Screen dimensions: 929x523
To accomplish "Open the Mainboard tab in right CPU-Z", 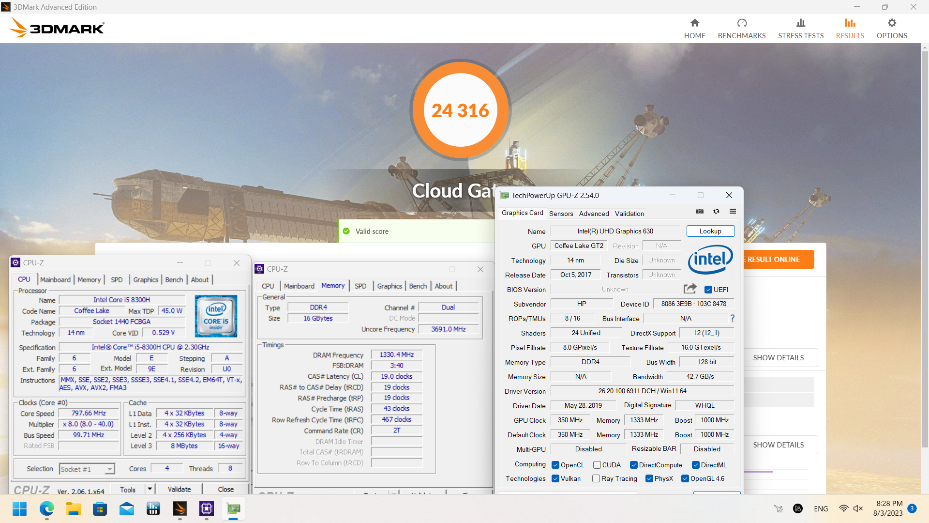I will tap(299, 286).
